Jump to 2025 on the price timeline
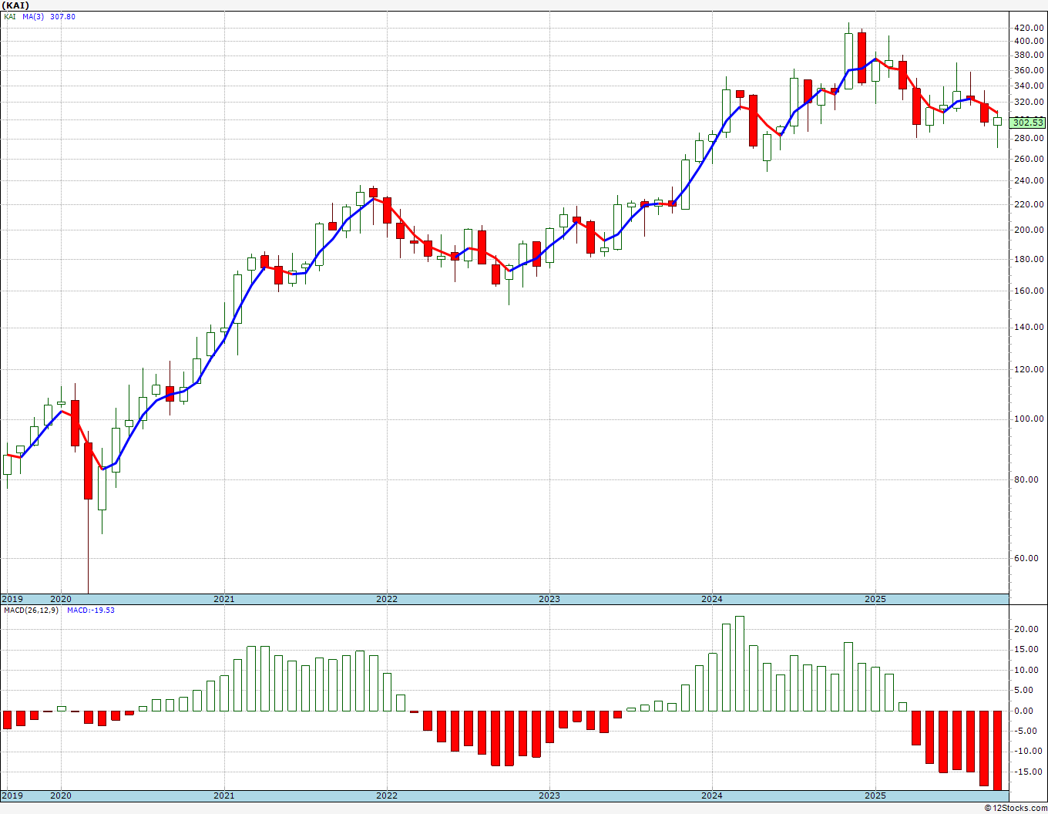This screenshot has width=1048, height=814. [x=875, y=599]
